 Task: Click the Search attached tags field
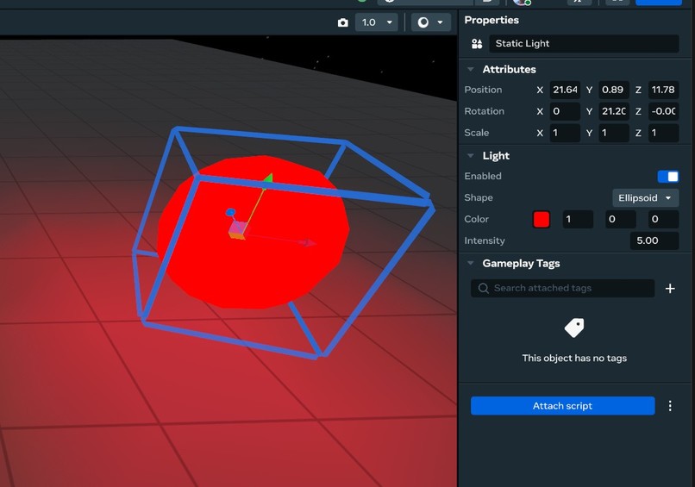click(562, 289)
